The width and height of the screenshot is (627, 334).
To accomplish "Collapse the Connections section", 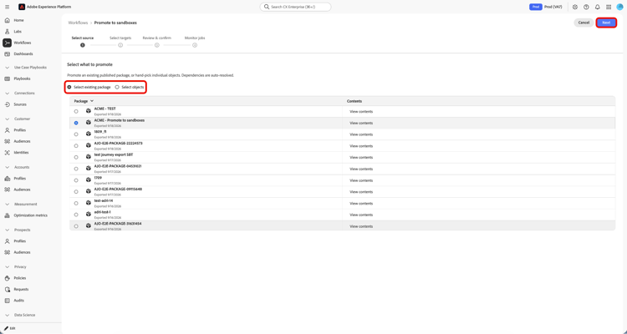I will click(7, 93).
